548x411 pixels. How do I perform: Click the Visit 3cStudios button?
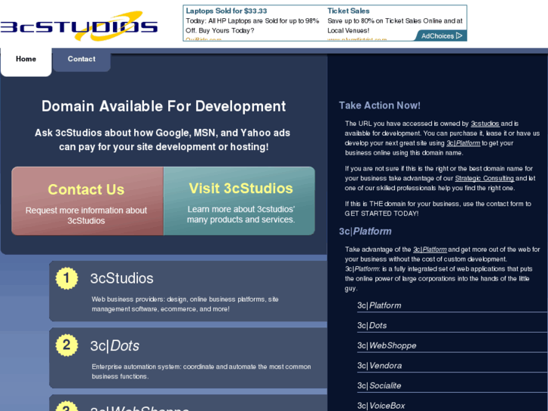pyautogui.click(x=240, y=201)
